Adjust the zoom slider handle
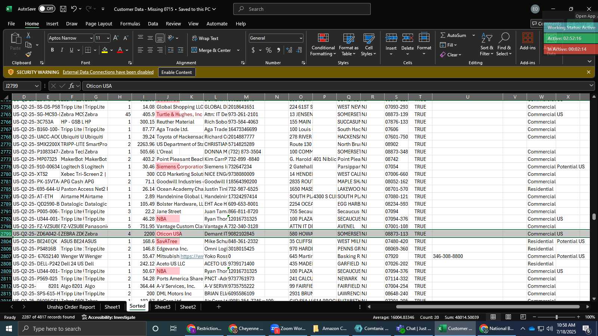This screenshot has width=598, height=336. click(557, 317)
